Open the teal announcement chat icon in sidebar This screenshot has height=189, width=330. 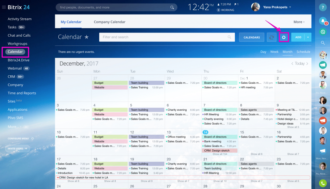[x=323, y=65]
